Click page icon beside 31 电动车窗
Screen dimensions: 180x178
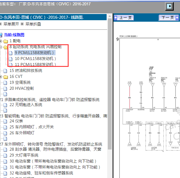[x=5, y=168]
